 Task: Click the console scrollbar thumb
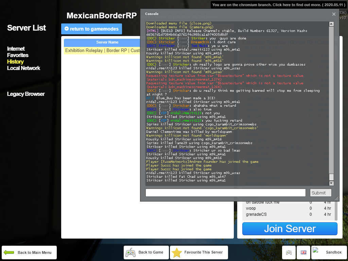331,177
